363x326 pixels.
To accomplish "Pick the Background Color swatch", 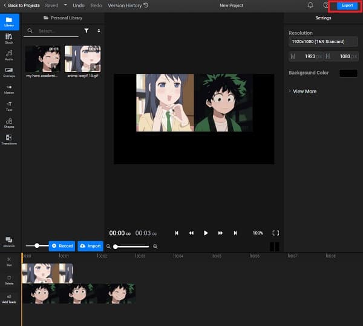I will pyautogui.click(x=348, y=73).
